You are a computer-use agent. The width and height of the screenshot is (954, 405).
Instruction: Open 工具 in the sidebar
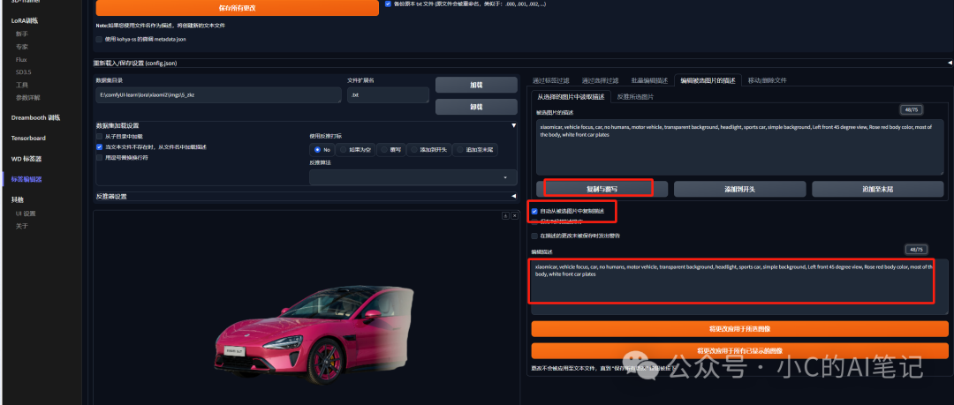22,85
